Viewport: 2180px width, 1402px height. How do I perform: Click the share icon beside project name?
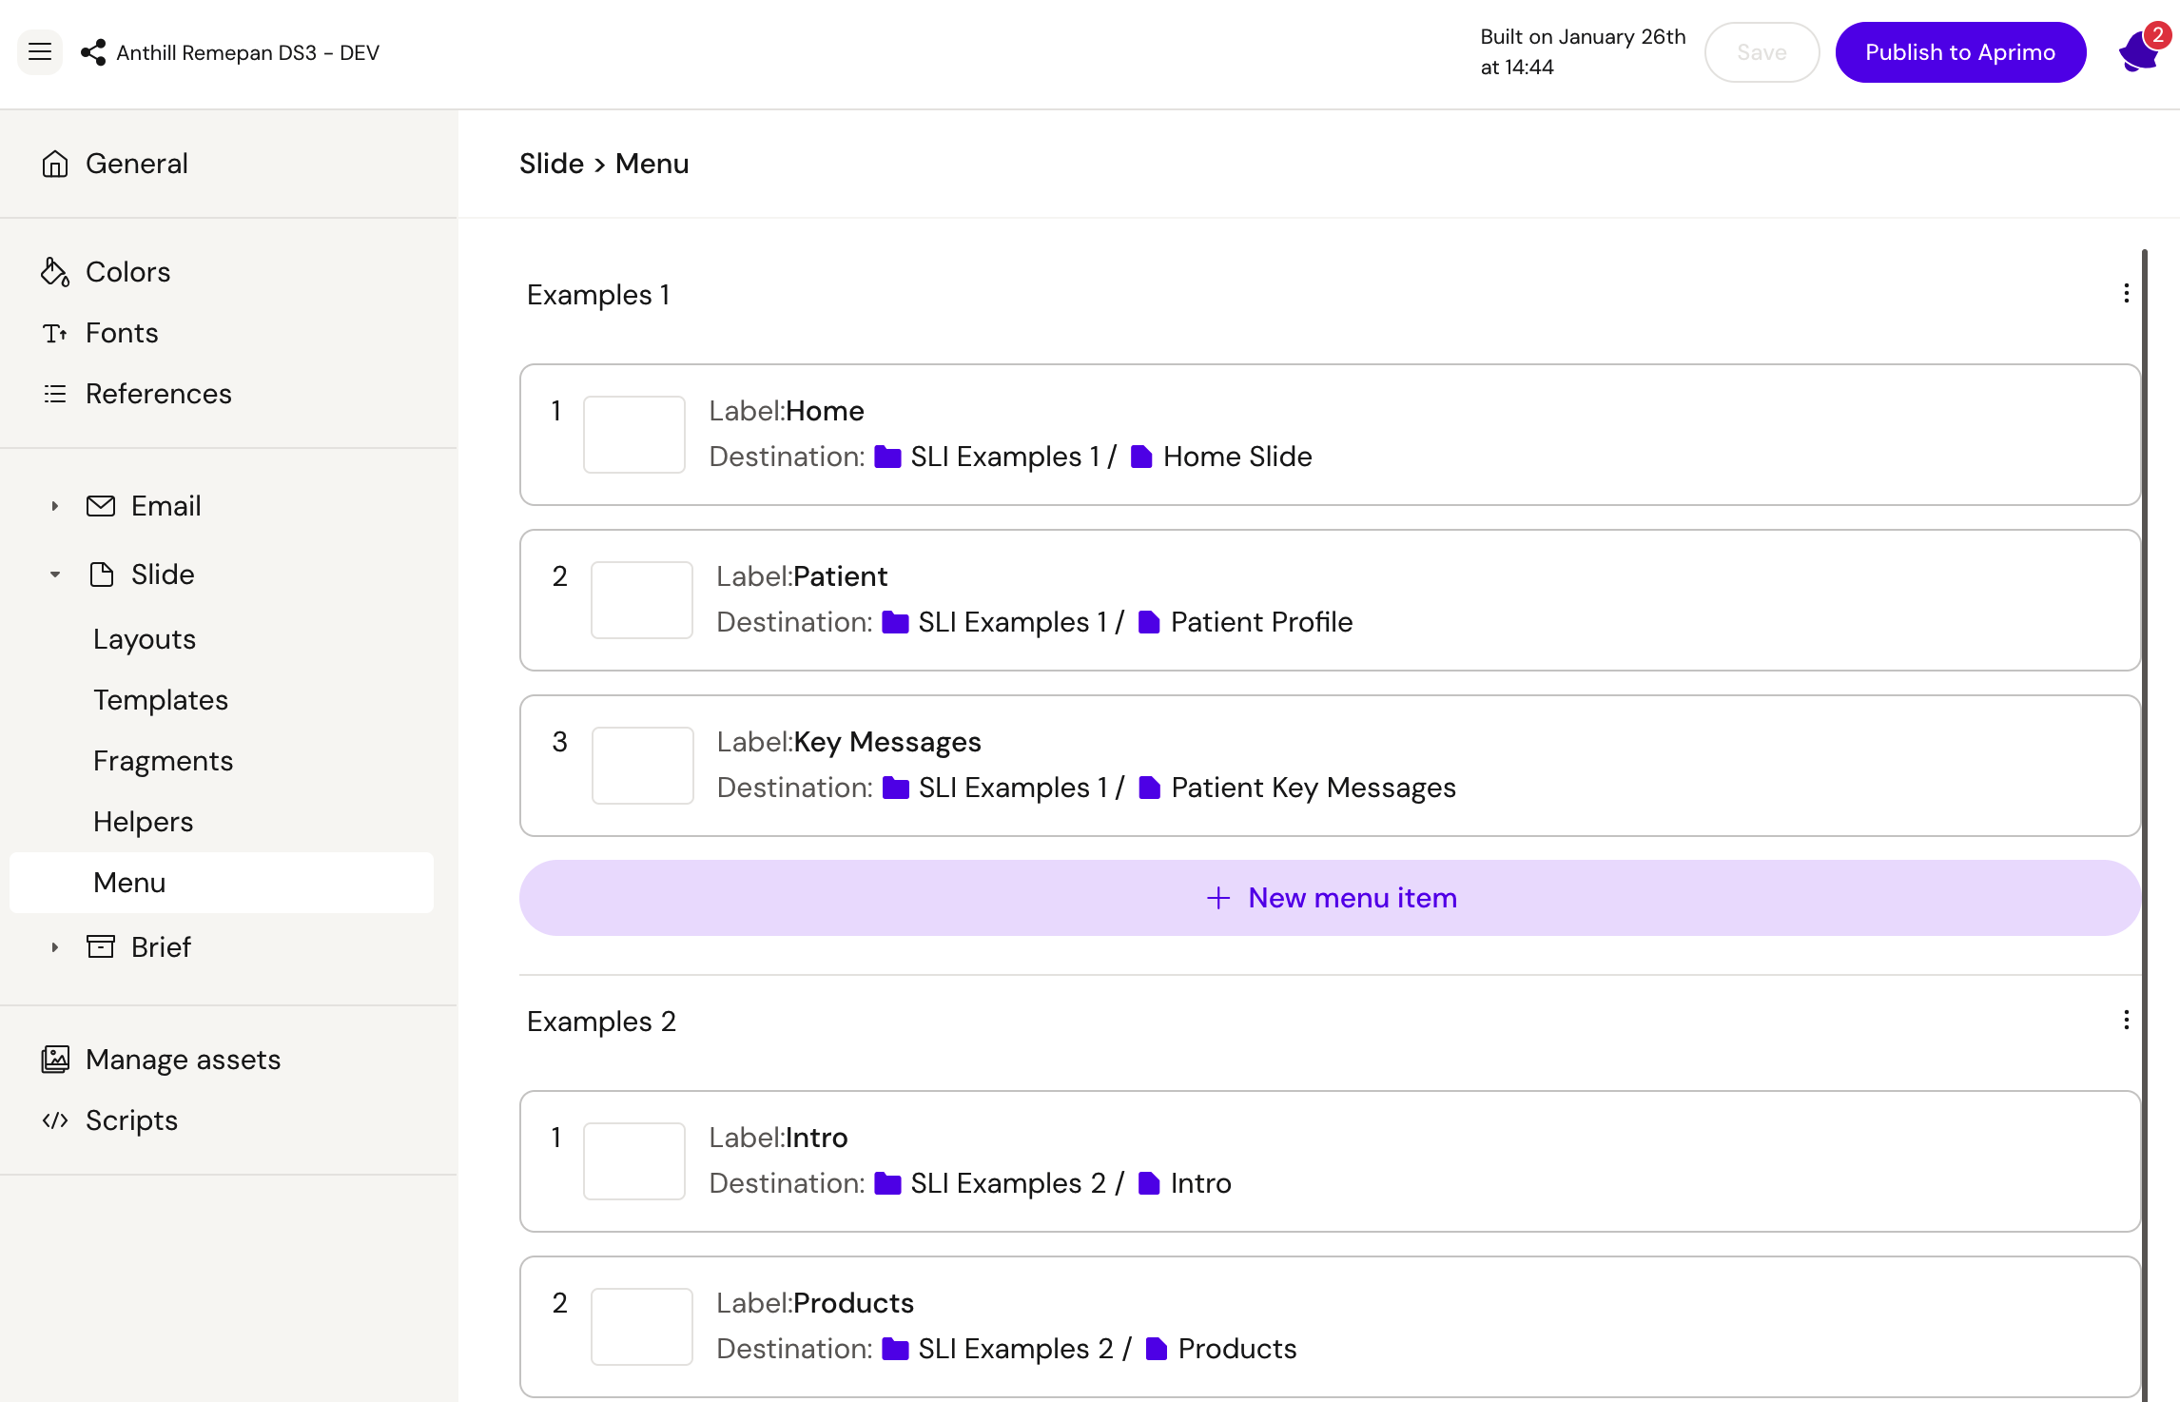[93, 52]
